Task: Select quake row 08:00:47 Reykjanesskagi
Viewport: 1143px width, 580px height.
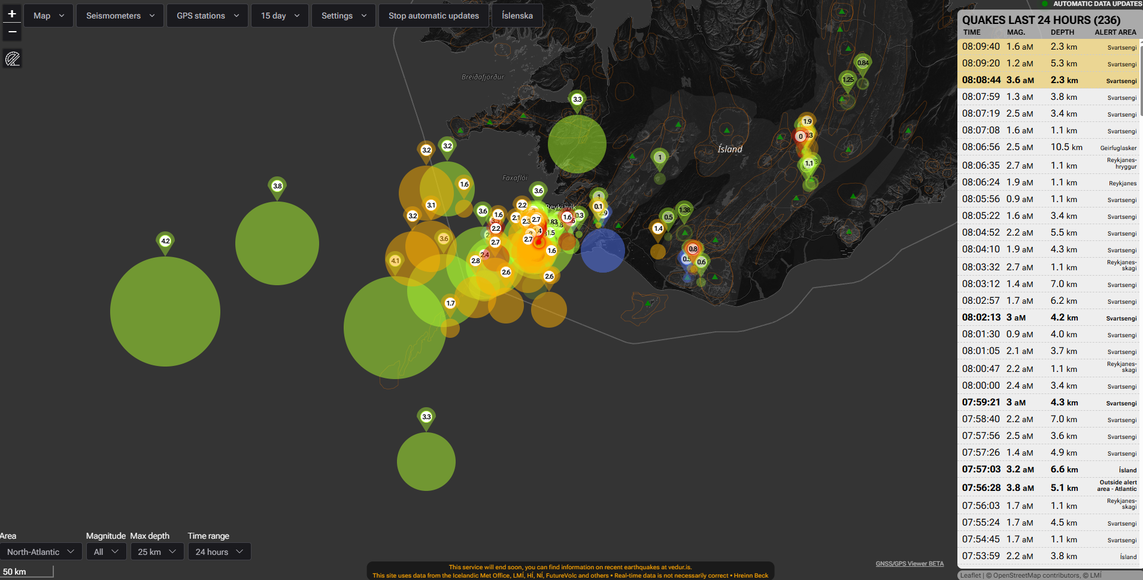Action: click(1049, 368)
